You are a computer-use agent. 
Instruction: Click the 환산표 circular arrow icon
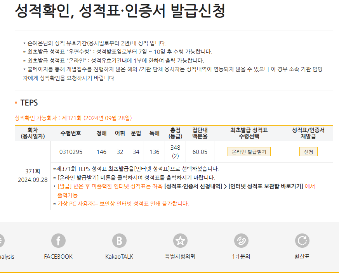point(302,241)
